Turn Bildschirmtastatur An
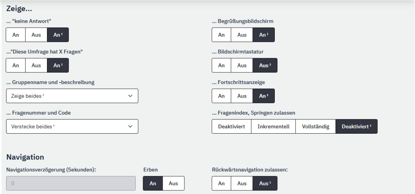Image resolution: width=415 pixels, height=194 pixels. click(221, 65)
